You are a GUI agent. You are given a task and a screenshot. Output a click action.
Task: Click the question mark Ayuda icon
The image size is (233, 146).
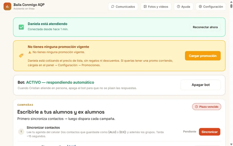click(178, 6)
